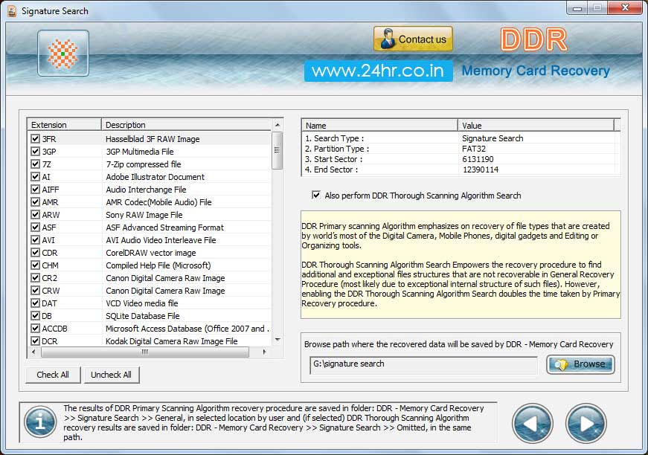The width and height of the screenshot is (648, 455).
Task: Click '1. Search Type :' name cell
Action: click(334, 138)
